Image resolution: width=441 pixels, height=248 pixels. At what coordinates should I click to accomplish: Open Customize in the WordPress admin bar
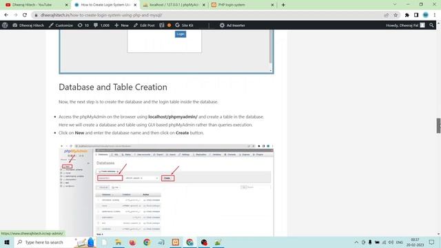(61, 25)
